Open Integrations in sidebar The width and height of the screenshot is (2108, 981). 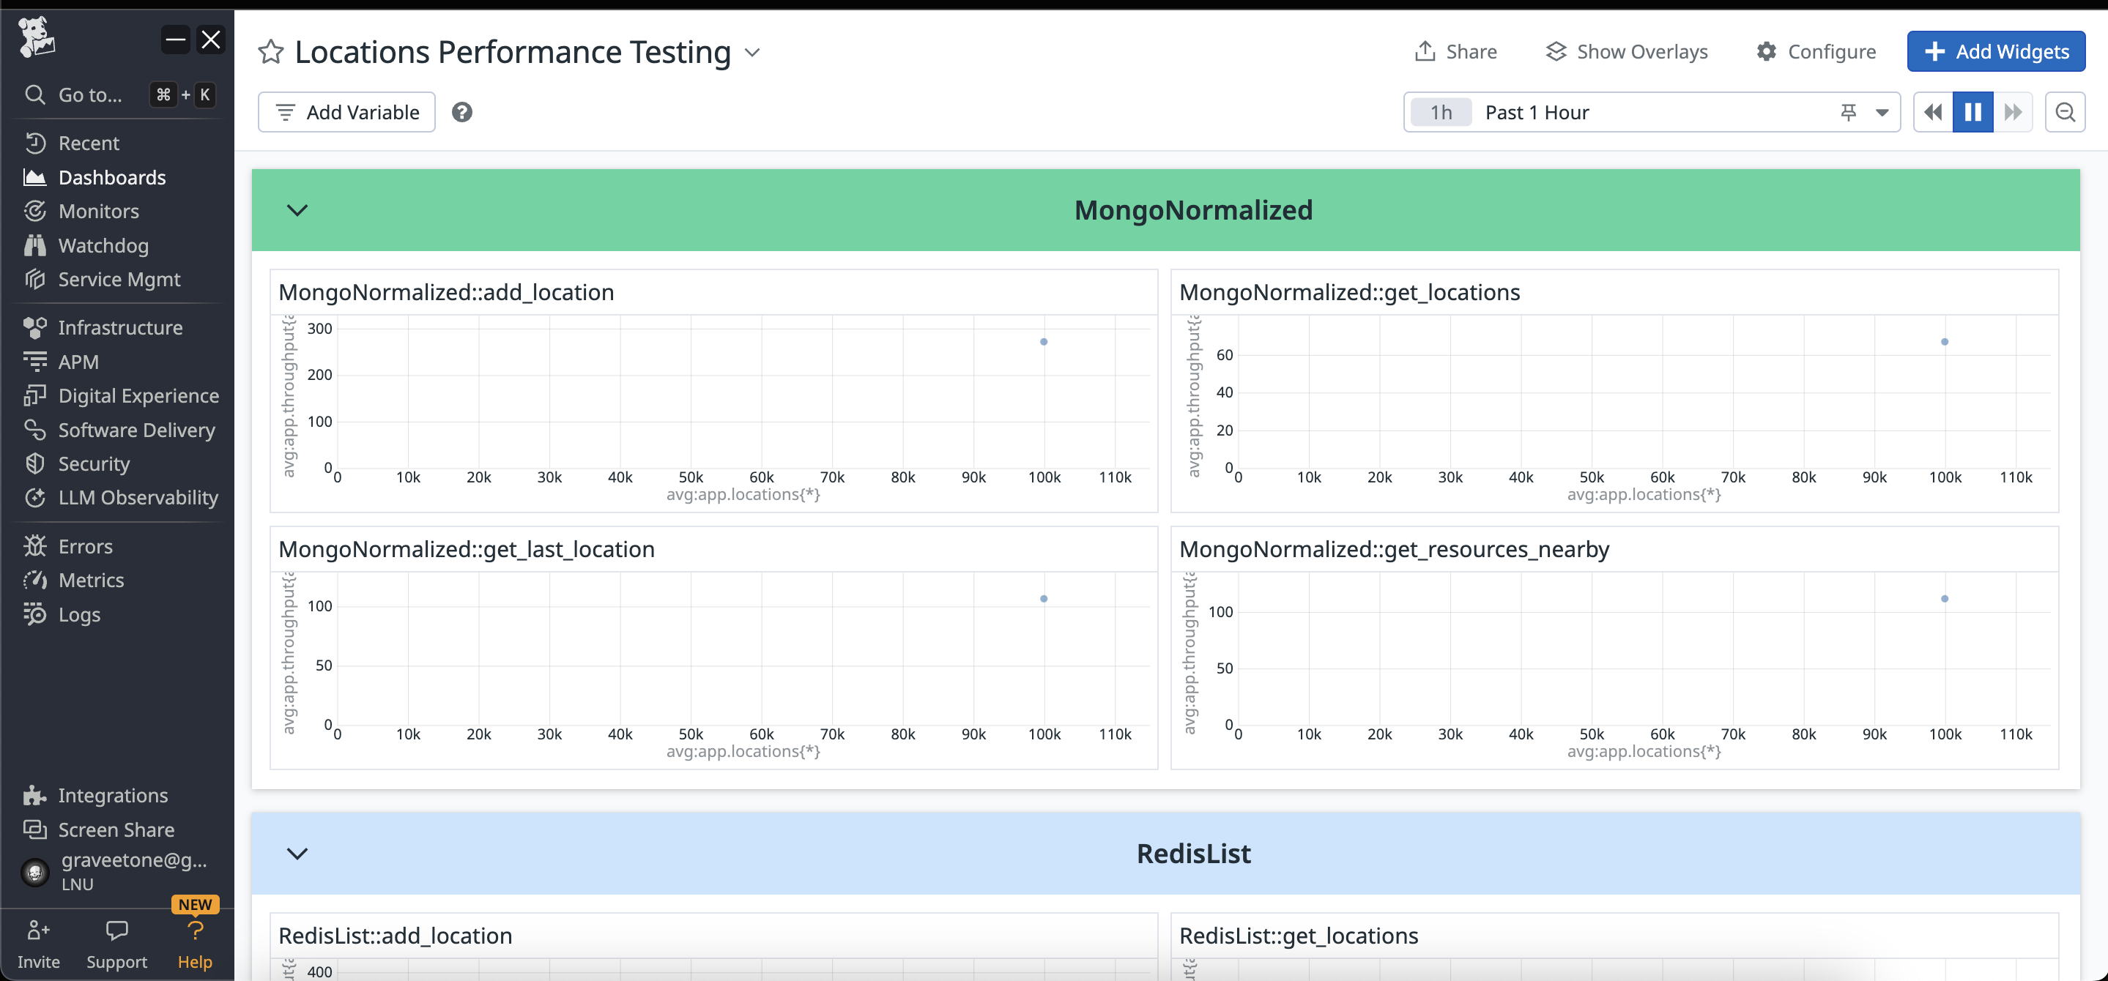(x=113, y=795)
